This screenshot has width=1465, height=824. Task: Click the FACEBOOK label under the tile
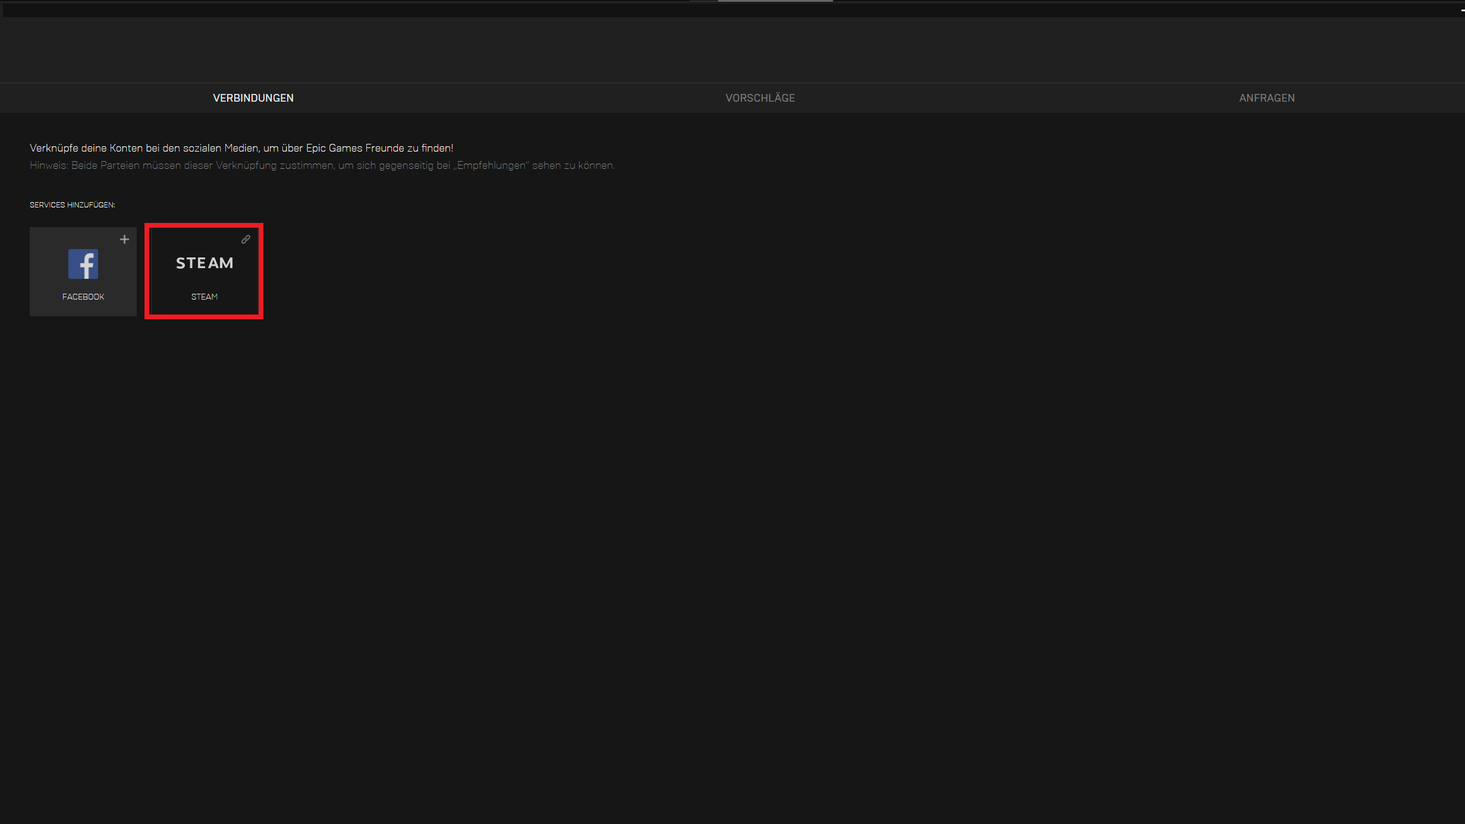(x=83, y=296)
